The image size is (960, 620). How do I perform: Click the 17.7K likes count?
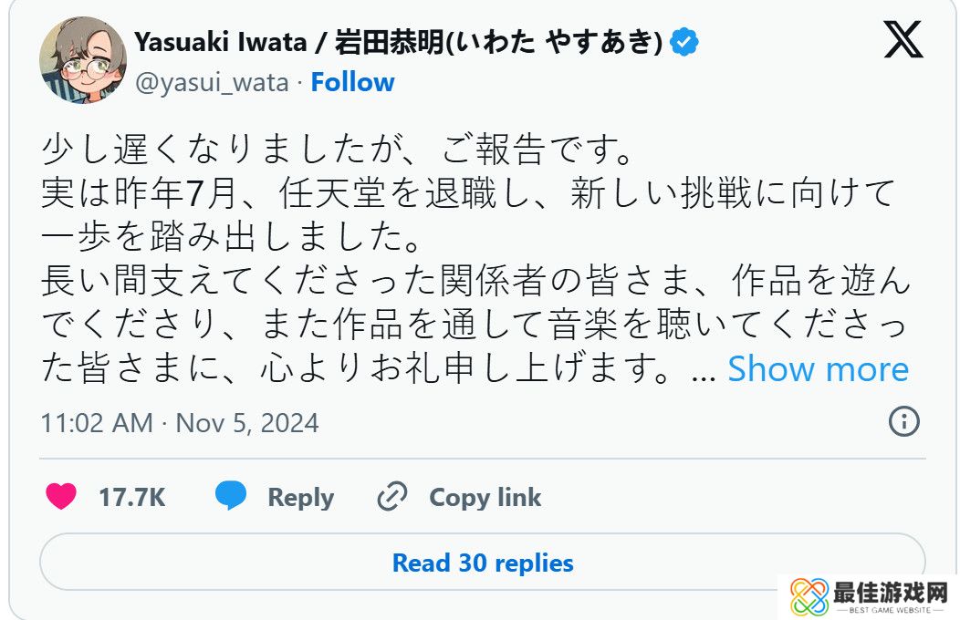(x=131, y=498)
